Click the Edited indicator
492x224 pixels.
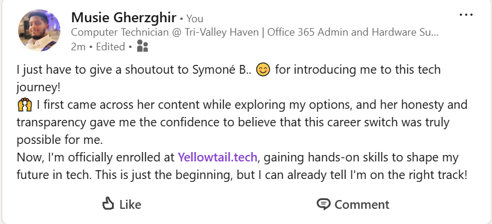(110, 47)
